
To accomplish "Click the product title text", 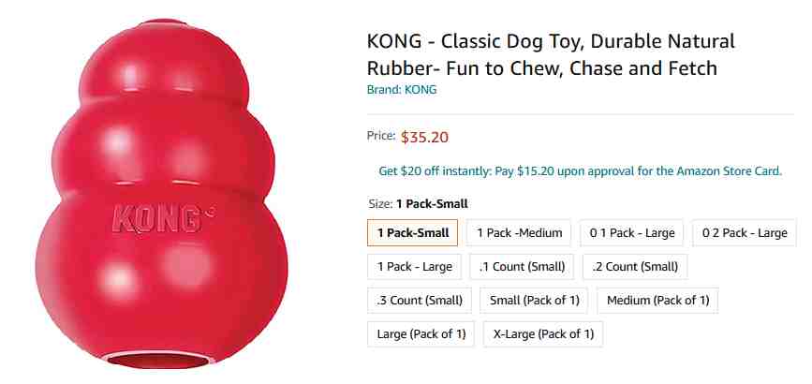I will pyautogui.click(x=551, y=54).
